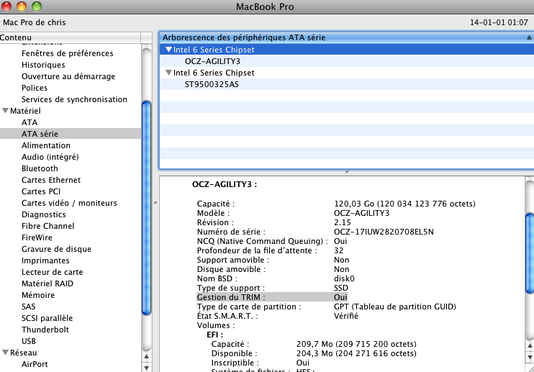The width and height of the screenshot is (534, 372).
Task: Click the OCZ-AGILITY3 details heading
Action: point(225,184)
